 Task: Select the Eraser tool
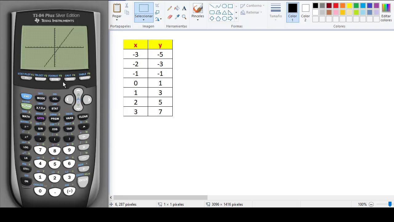tap(170, 17)
